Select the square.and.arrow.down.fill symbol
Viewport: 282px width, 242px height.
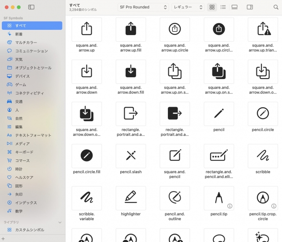[131, 72]
